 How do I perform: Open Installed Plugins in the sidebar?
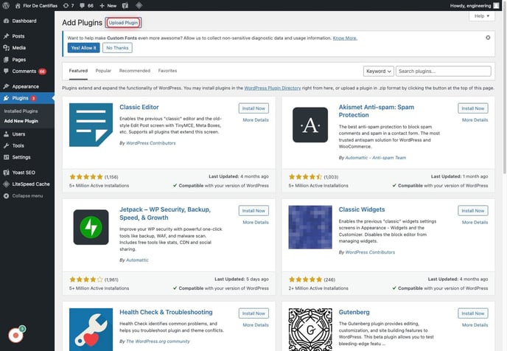click(21, 111)
